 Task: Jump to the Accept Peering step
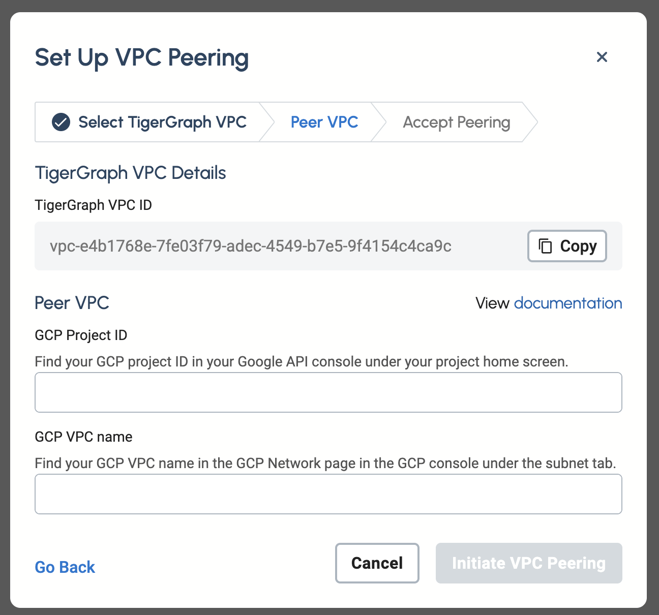pos(456,122)
